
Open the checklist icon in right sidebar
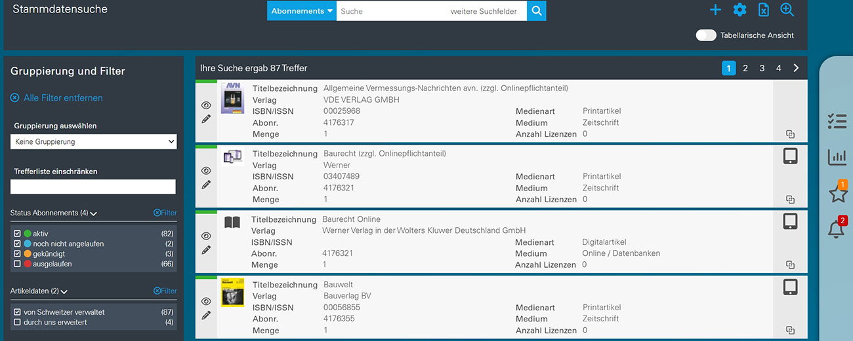pos(837,121)
